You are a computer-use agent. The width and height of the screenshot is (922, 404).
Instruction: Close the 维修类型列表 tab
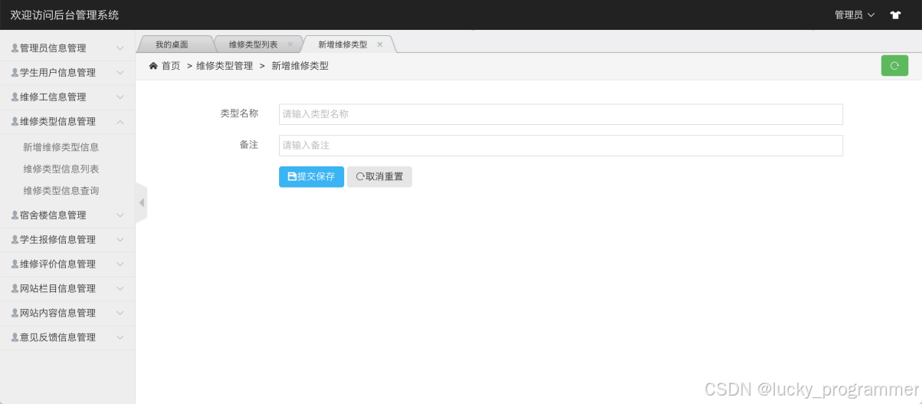290,44
